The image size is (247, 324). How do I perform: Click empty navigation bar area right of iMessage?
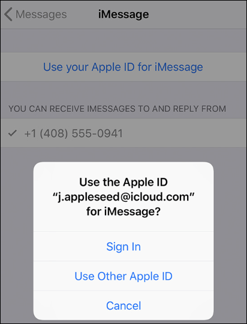198,14
